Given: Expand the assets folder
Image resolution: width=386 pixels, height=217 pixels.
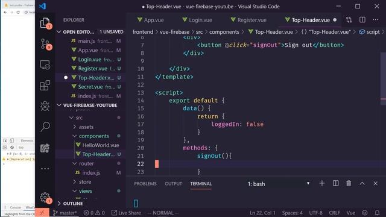Looking at the screenshot, I should coord(75,127).
